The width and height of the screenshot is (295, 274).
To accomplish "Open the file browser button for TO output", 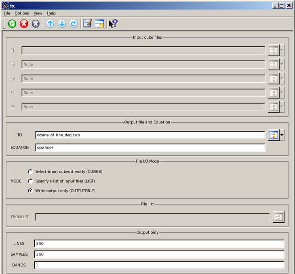I will coord(273,135).
